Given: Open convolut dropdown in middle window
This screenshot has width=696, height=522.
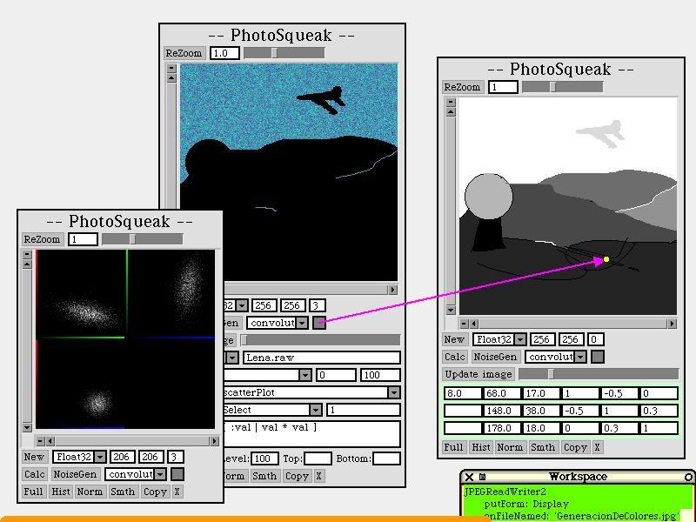Looking at the screenshot, I should [302, 323].
